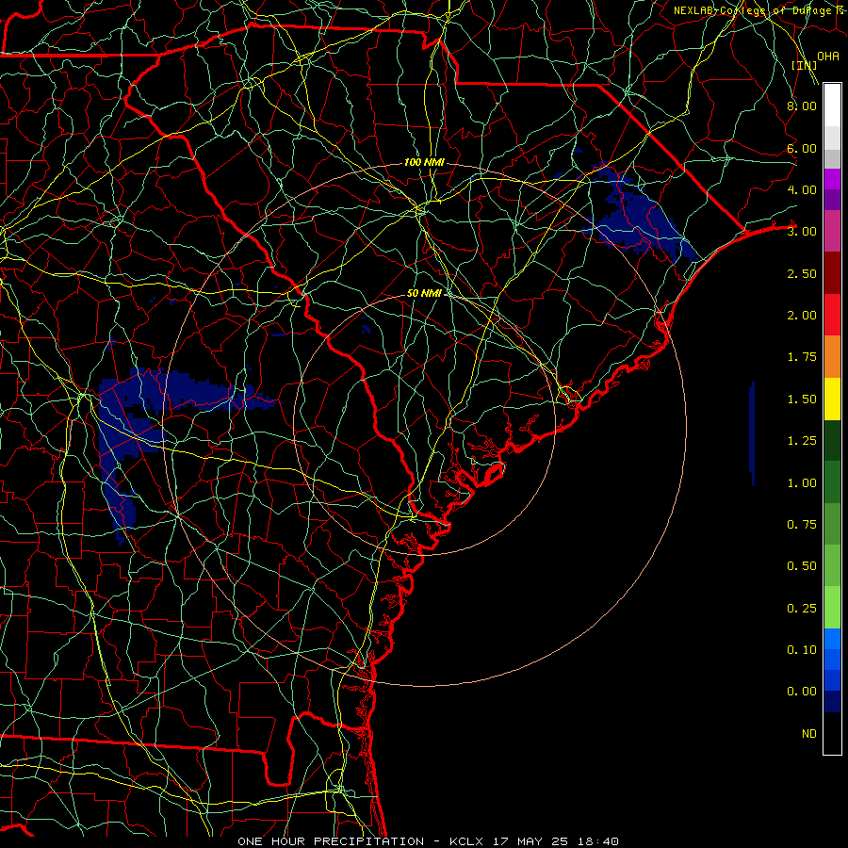Image resolution: width=848 pixels, height=848 pixels.
Task: Select the dark red legend swatch near 2.50
Action: click(832, 273)
